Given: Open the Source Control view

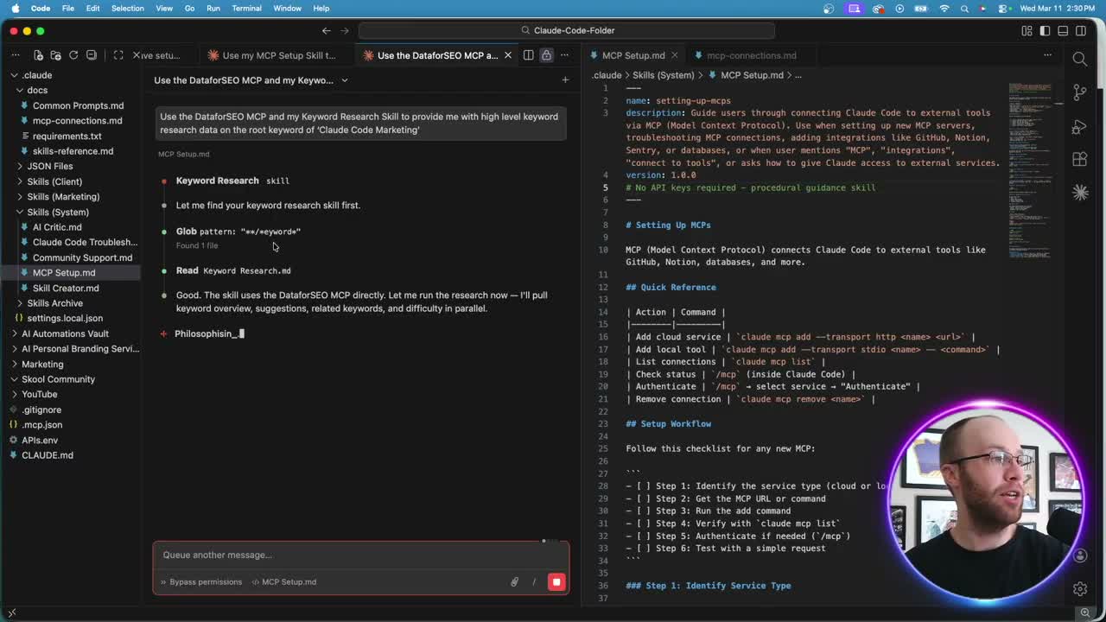Looking at the screenshot, I should point(1080,92).
